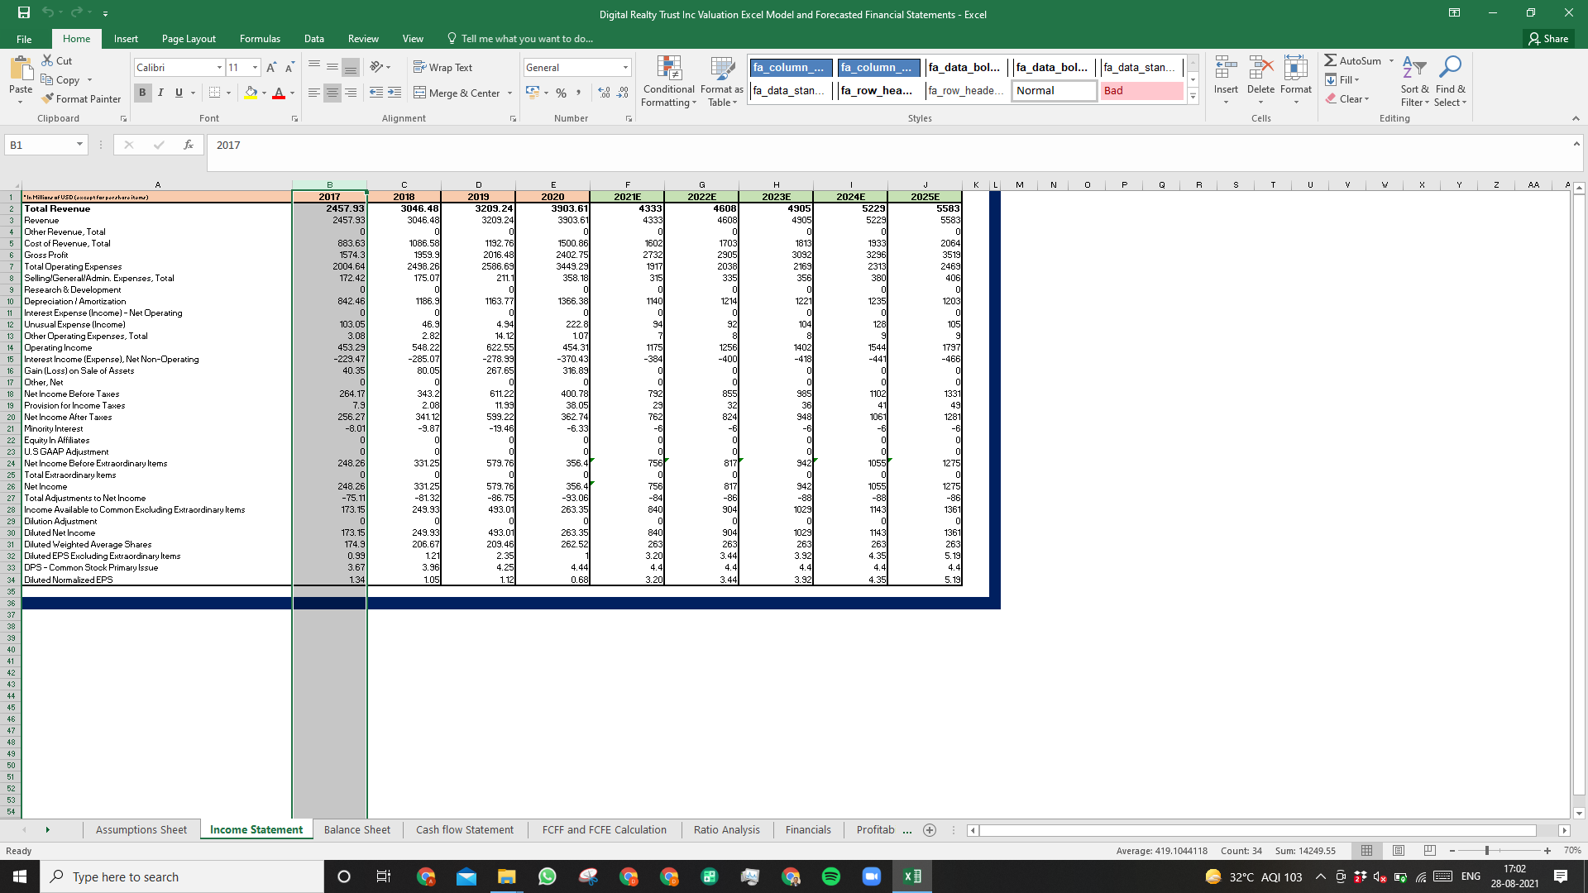Open Find & Select menu
Screen dimensions: 1588x893
(1450, 81)
